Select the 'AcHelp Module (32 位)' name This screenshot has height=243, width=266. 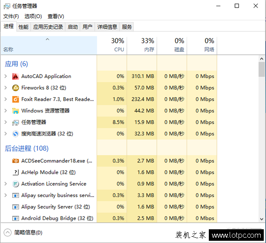click(48, 172)
